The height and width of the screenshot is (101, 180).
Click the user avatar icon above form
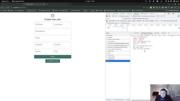click(x=53, y=16)
